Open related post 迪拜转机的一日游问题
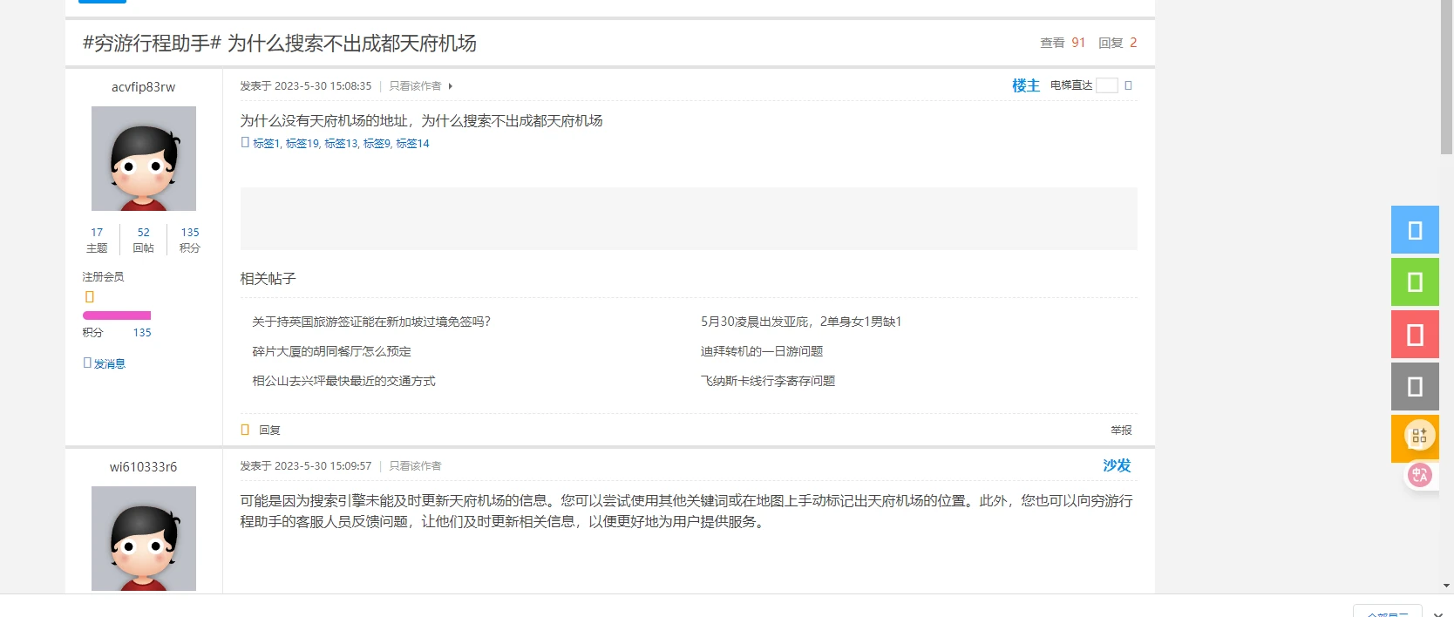The height and width of the screenshot is (617, 1454). point(761,351)
